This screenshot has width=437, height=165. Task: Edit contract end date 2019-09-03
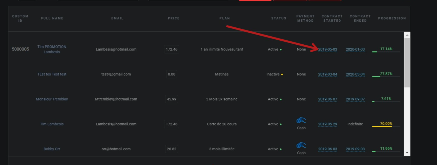click(355, 149)
